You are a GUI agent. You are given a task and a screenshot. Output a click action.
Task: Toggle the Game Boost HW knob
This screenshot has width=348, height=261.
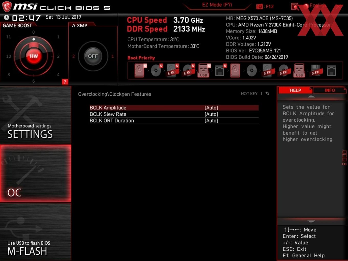click(x=34, y=56)
